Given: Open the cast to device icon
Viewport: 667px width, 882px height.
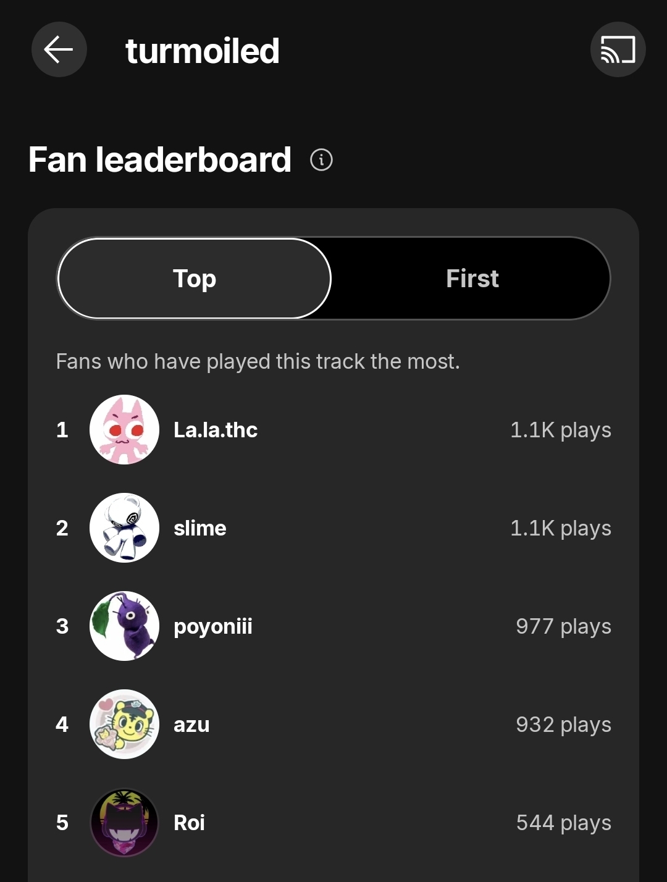Looking at the screenshot, I should coord(618,49).
